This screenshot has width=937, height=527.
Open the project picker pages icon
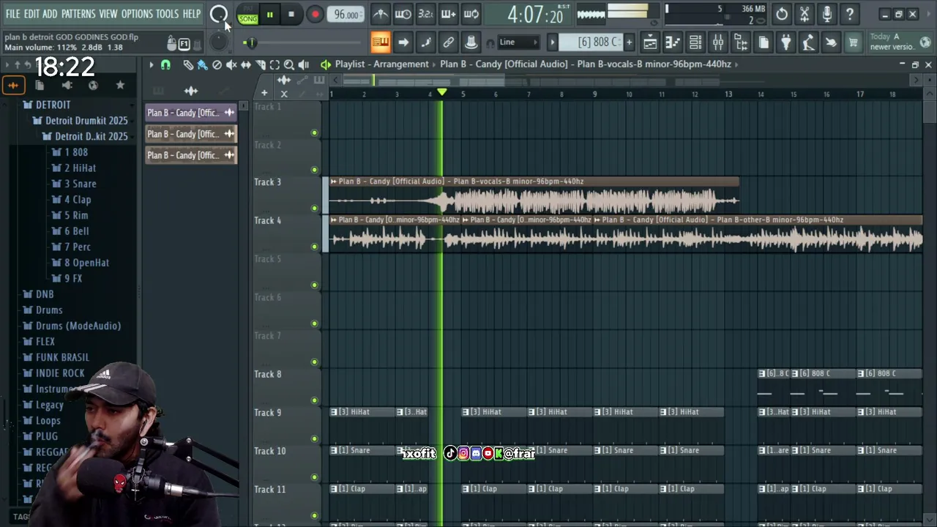click(764, 42)
